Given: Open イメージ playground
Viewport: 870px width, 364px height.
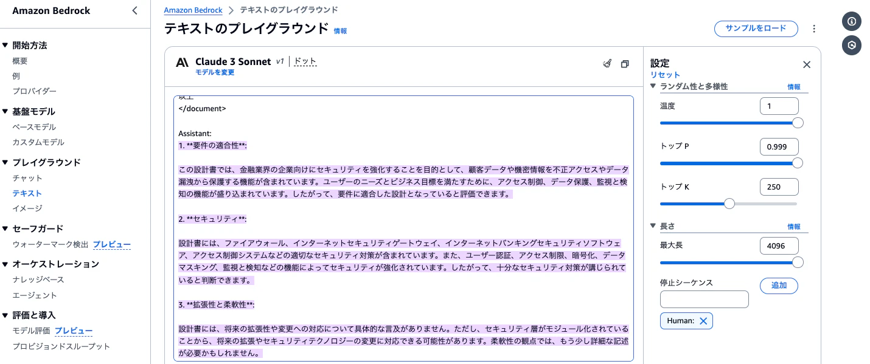Looking at the screenshot, I should coord(27,208).
